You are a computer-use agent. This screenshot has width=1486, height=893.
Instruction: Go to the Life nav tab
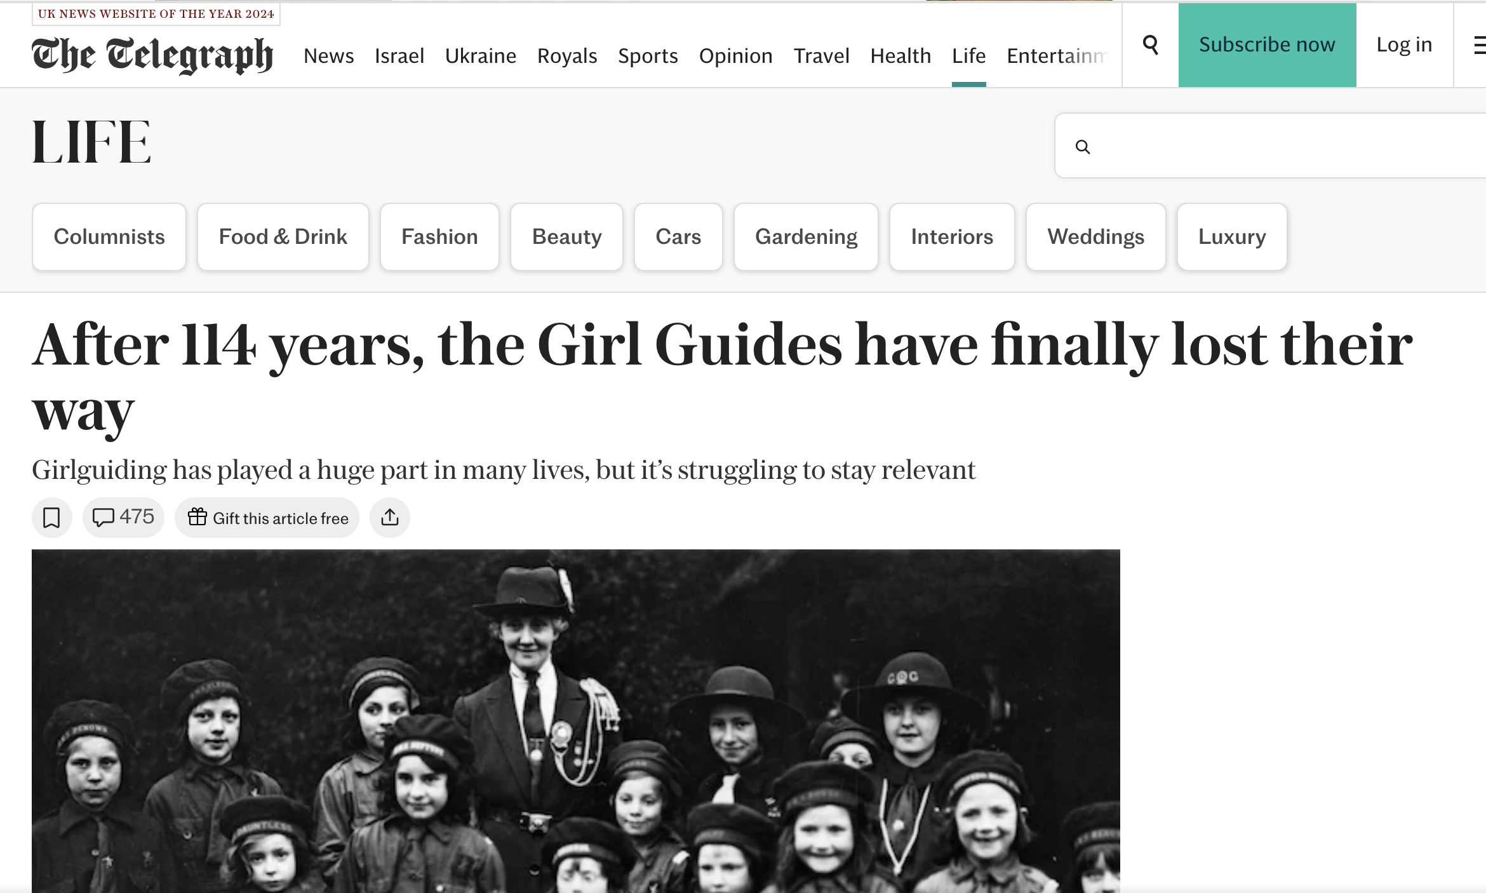(968, 56)
